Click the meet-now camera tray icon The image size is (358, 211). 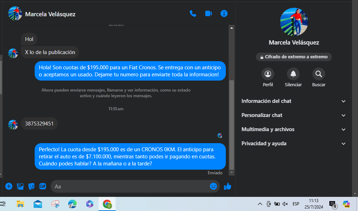[x=269, y=204]
